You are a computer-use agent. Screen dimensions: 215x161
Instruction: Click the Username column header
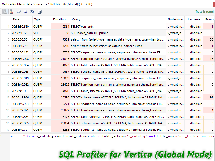[194, 19]
